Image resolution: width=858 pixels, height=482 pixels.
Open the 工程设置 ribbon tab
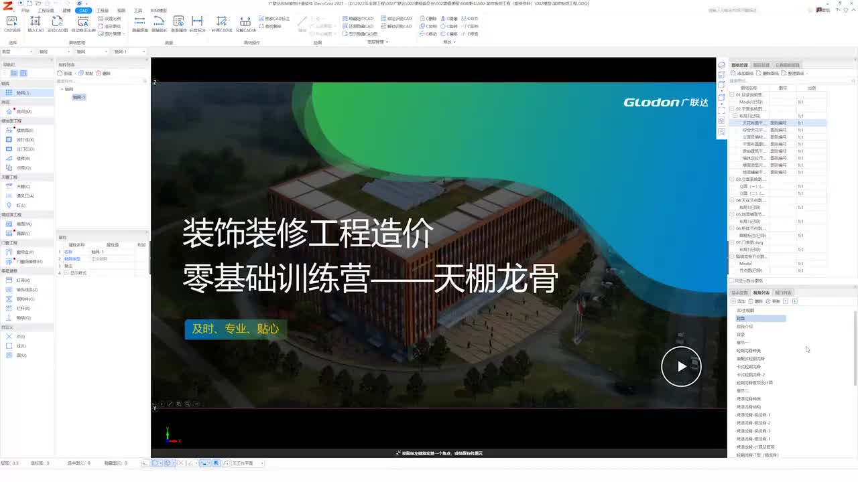pos(46,11)
